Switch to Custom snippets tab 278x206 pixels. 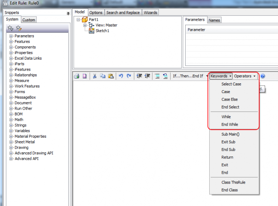(x=29, y=20)
